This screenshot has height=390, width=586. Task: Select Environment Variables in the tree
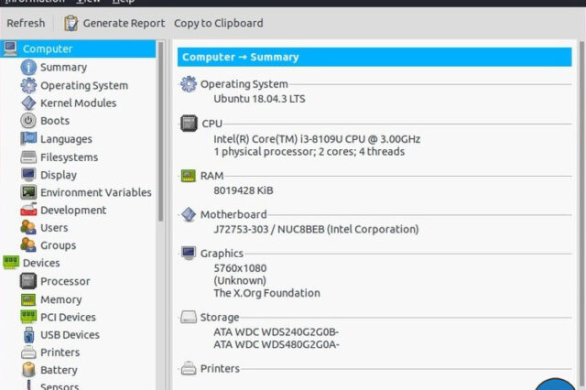(x=95, y=192)
